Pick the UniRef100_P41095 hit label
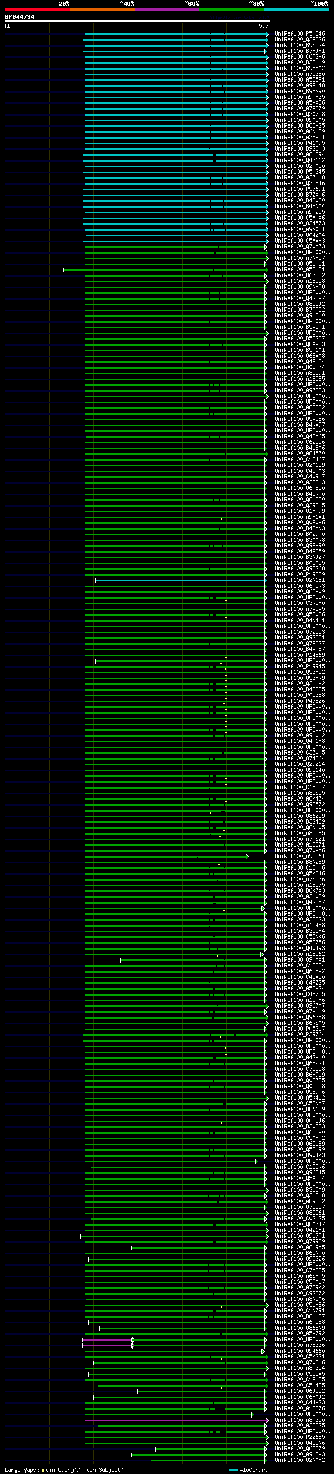The image size is (334, 1474). coord(300,143)
